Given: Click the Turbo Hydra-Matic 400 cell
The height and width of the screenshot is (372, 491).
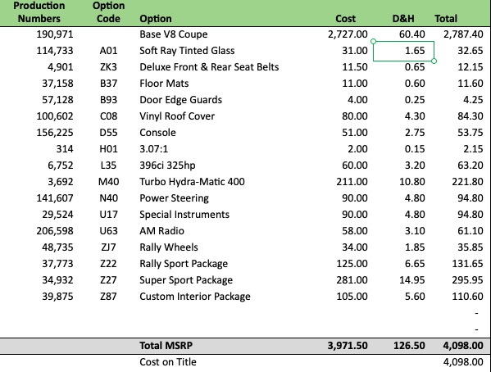Looking at the screenshot, I should [192, 182].
